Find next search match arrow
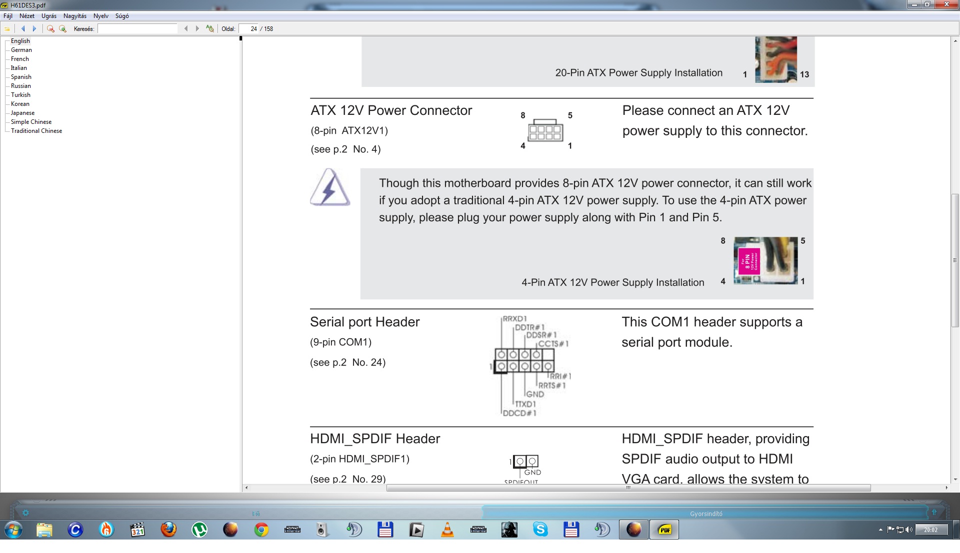Viewport: 960px width, 553px height. 197,29
